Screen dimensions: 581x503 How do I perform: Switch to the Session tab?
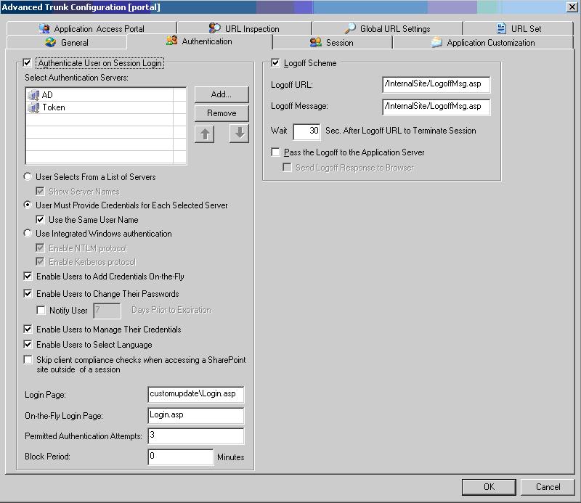coord(333,42)
